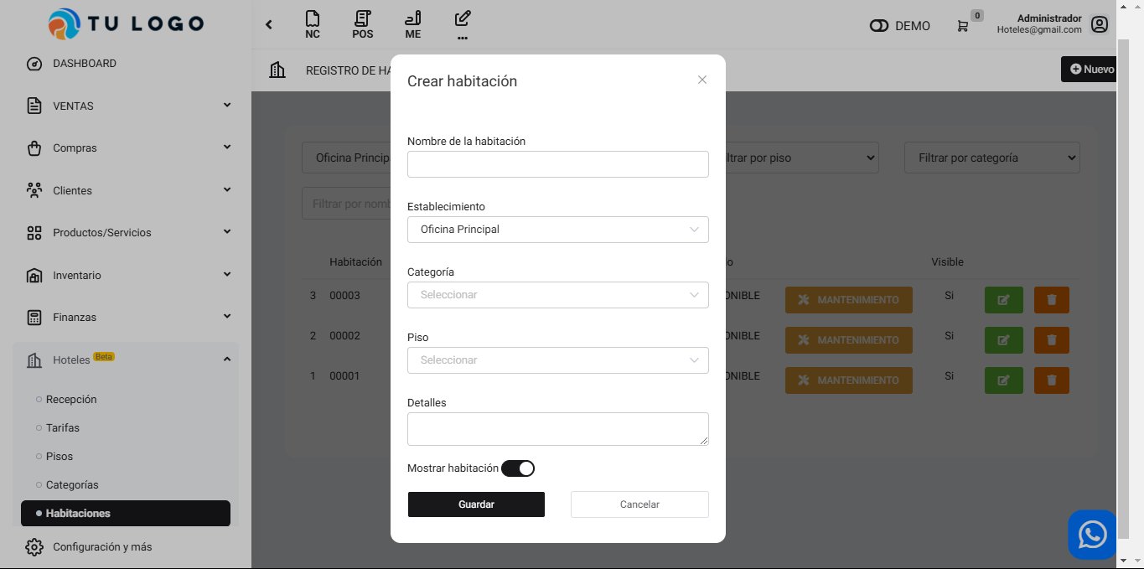Screen dimensions: 1144x569
Task: Open the Piso dropdown
Action: tap(557, 360)
